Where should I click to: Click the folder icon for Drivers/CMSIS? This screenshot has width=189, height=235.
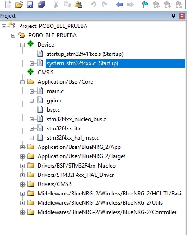click(31, 184)
